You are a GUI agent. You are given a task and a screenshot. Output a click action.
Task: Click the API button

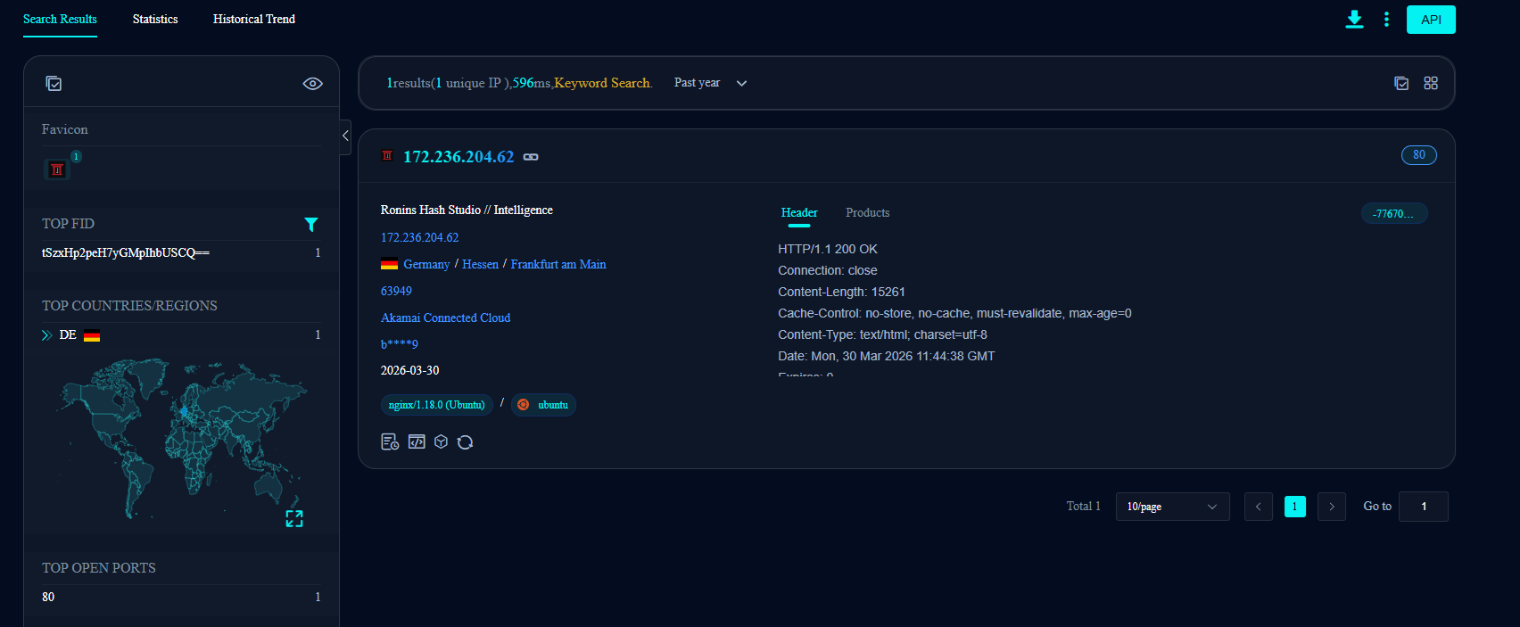tap(1431, 20)
